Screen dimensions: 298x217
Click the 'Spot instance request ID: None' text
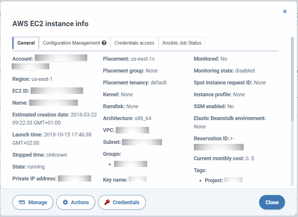[230, 83]
